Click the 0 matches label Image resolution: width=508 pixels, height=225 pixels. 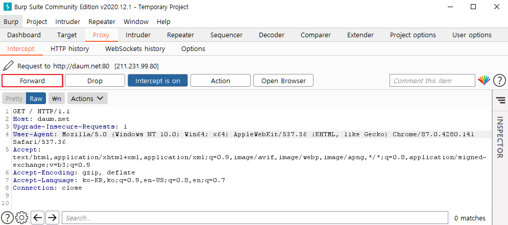tap(470, 218)
